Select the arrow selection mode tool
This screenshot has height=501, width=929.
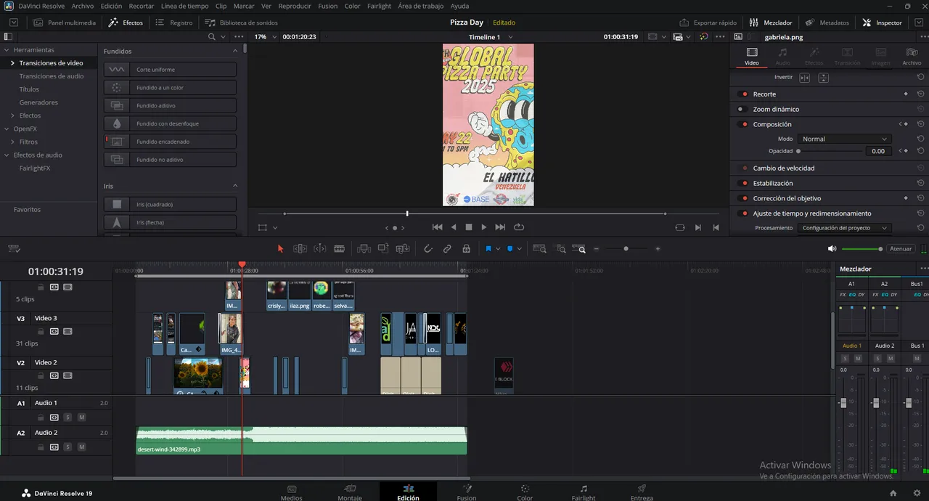click(280, 248)
